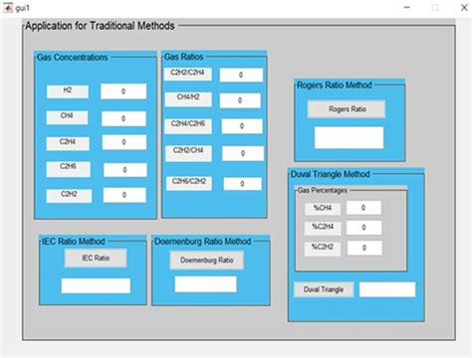Click the C2H4 concentration input field
This screenshot has height=358, width=472.
click(124, 142)
